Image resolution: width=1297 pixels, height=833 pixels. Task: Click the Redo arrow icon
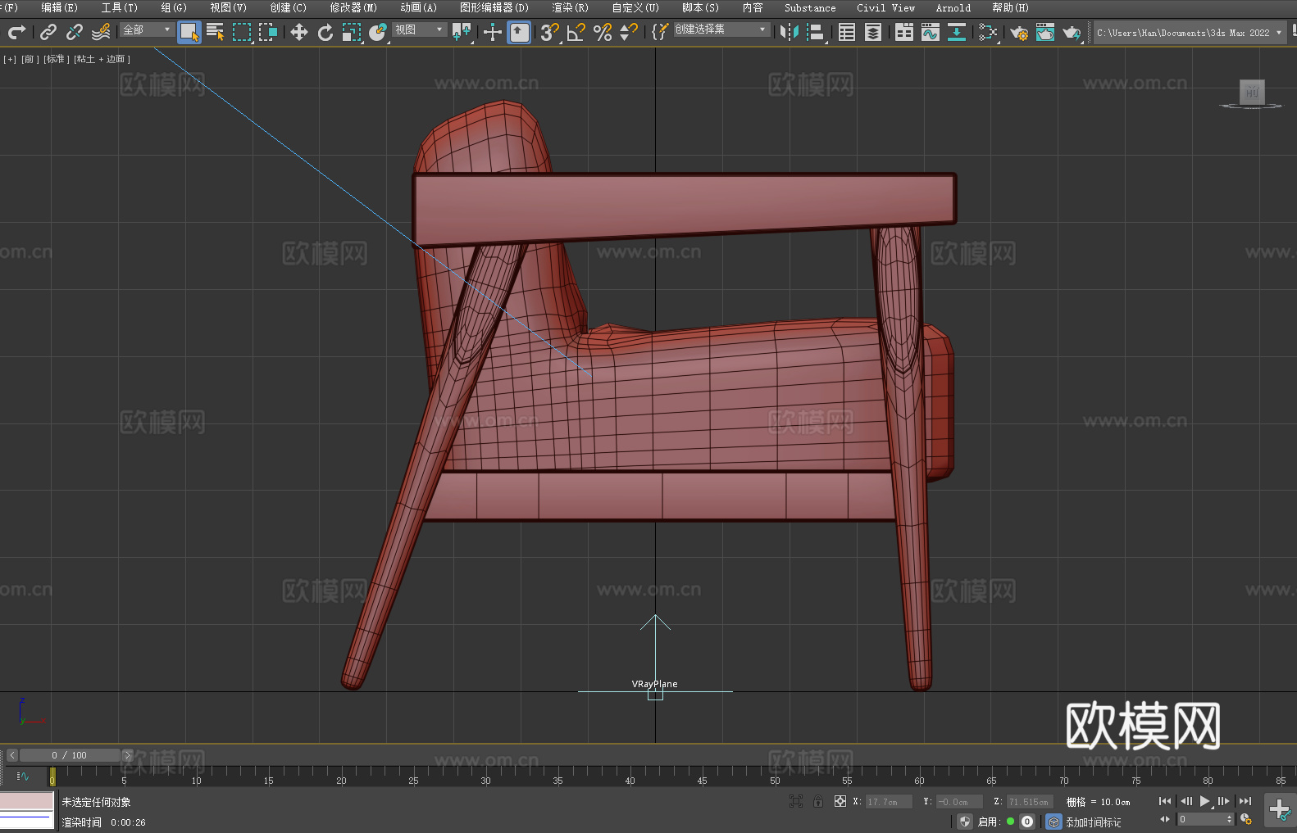16,32
